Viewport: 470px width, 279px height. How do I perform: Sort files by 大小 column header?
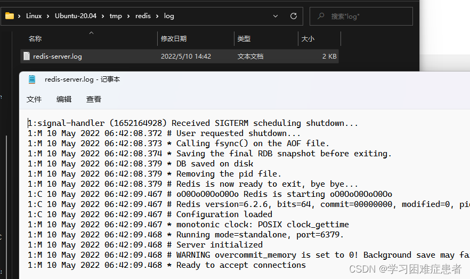tap(308, 39)
